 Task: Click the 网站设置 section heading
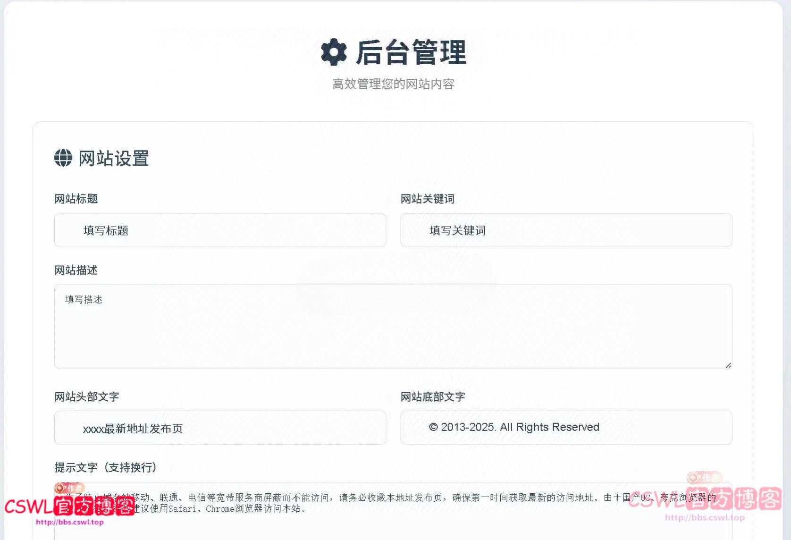coord(113,158)
